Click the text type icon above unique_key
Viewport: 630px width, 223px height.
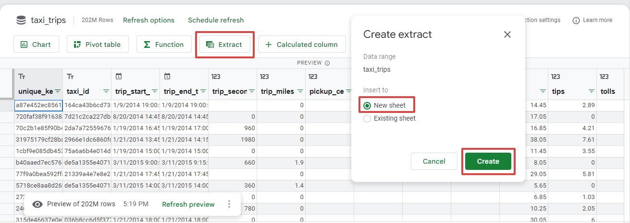point(22,77)
